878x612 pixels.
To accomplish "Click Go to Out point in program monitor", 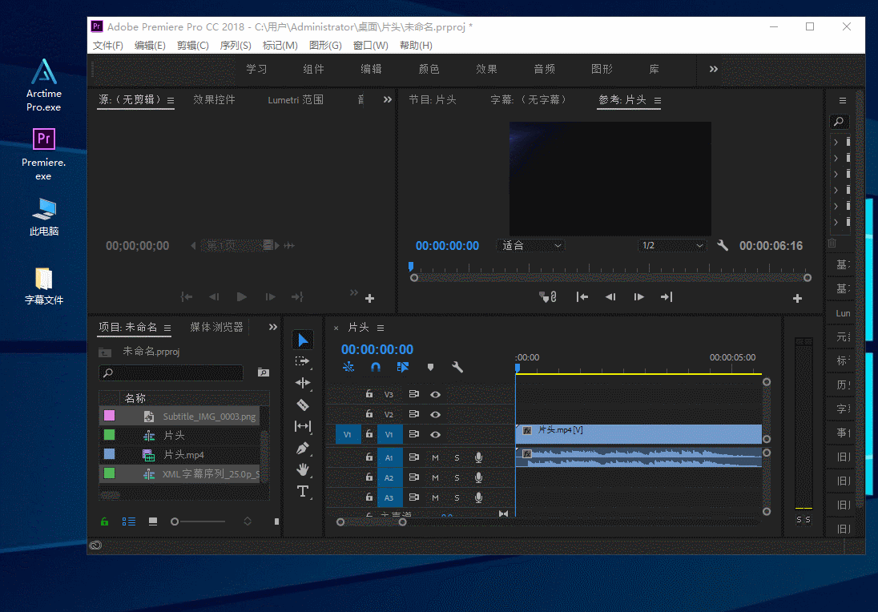I will (667, 296).
